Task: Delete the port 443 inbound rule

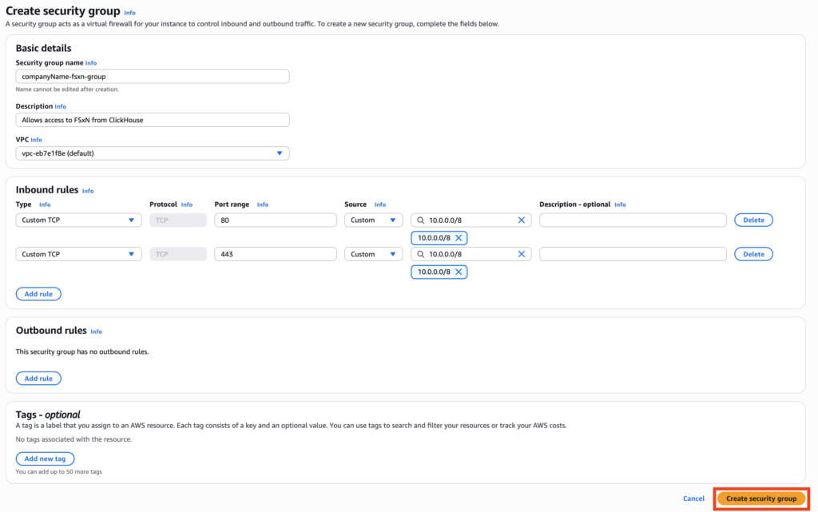Action: click(x=753, y=255)
